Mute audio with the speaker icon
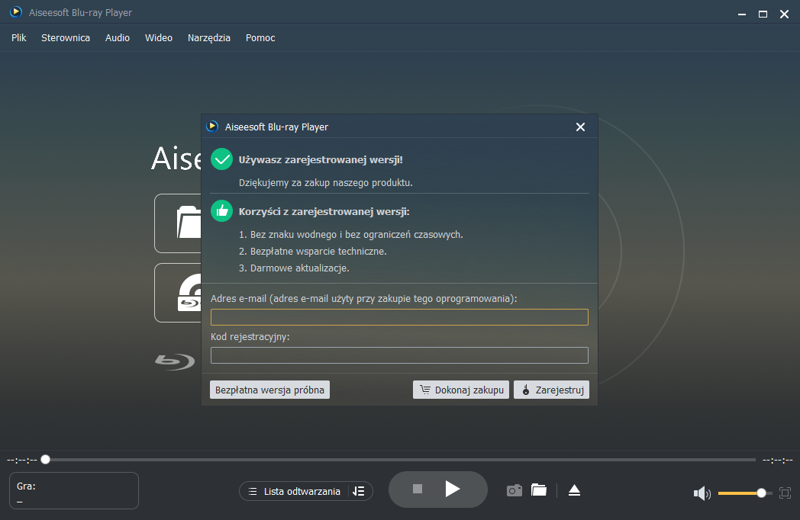The height and width of the screenshot is (520, 800). coord(702,493)
